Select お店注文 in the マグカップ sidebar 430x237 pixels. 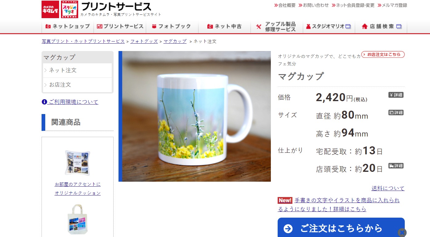pyautogui.click(x=60, y=85)
